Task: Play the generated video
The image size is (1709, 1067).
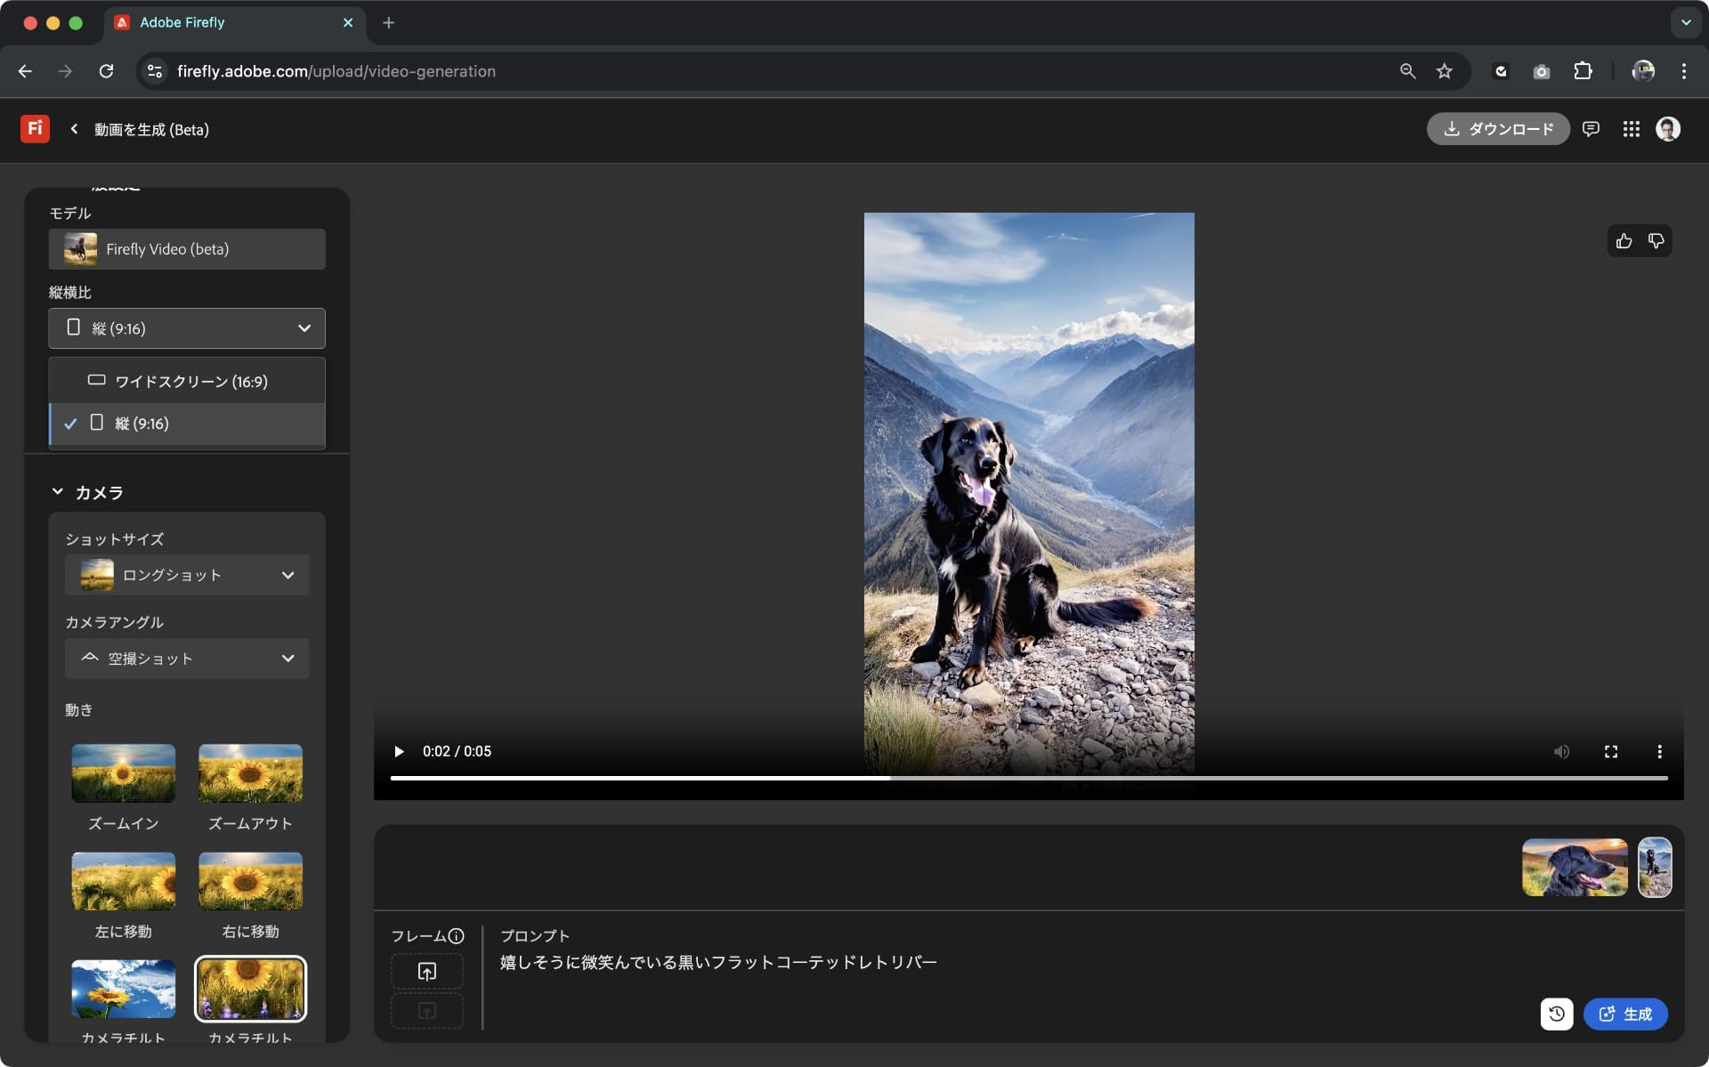Action: tap(398, 751)
